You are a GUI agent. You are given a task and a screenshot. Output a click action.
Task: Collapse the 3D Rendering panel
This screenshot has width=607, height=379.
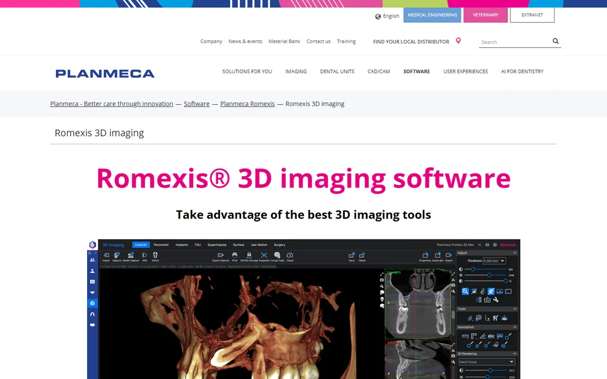[x=514, y=354]
